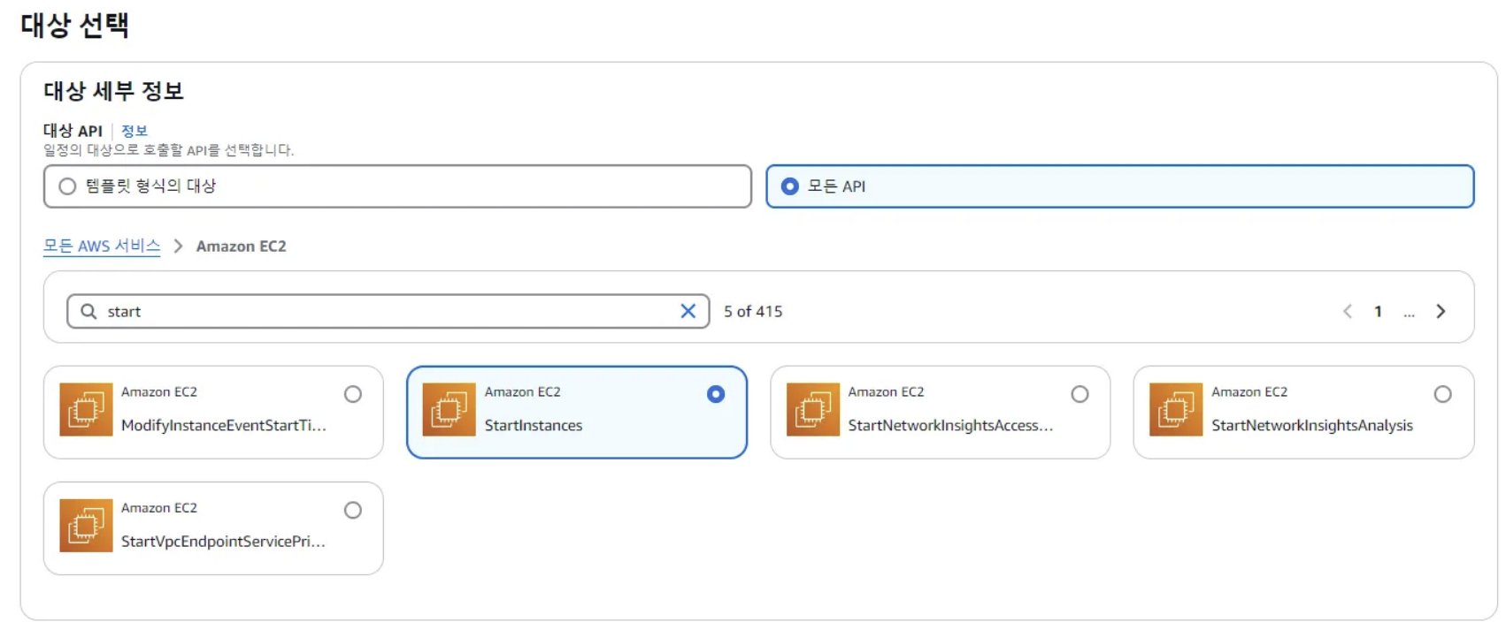Choose the ModifyInstanceEventStartTi... radio button
Screen dimensions: 1506x622
353,394
